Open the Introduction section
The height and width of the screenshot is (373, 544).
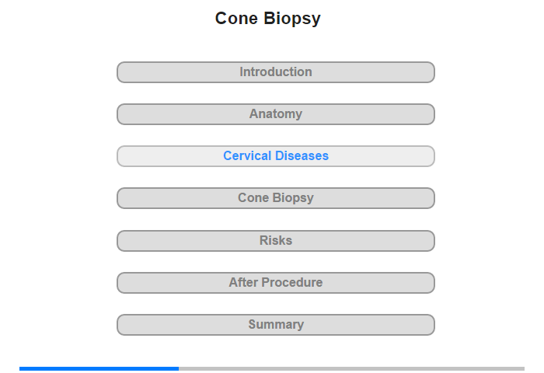275,72
